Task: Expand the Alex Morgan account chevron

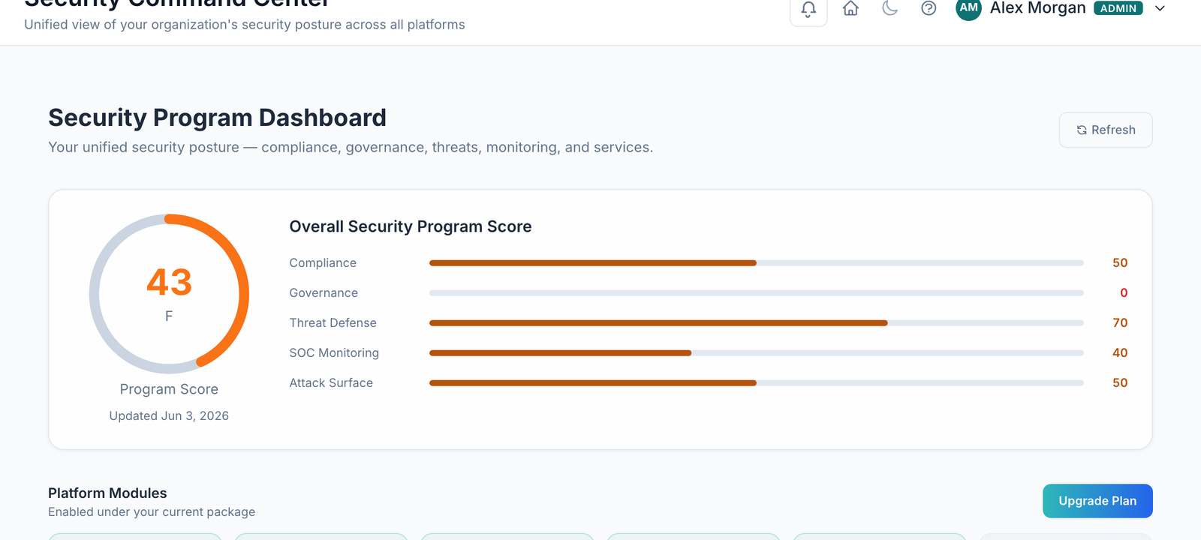Action: [1160, 8]
